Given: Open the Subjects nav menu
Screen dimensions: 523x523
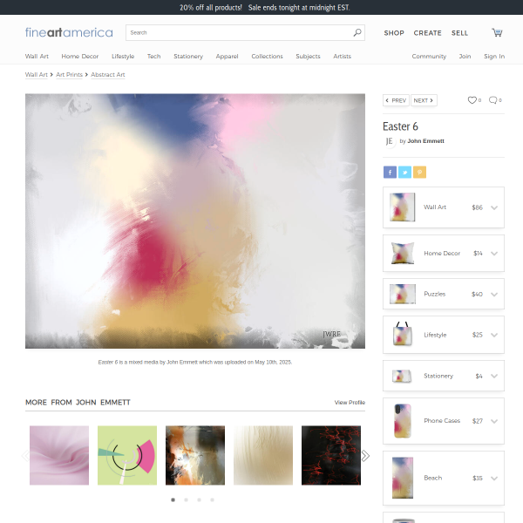Looking at the screenshot, I should click(x=308, y=56).
